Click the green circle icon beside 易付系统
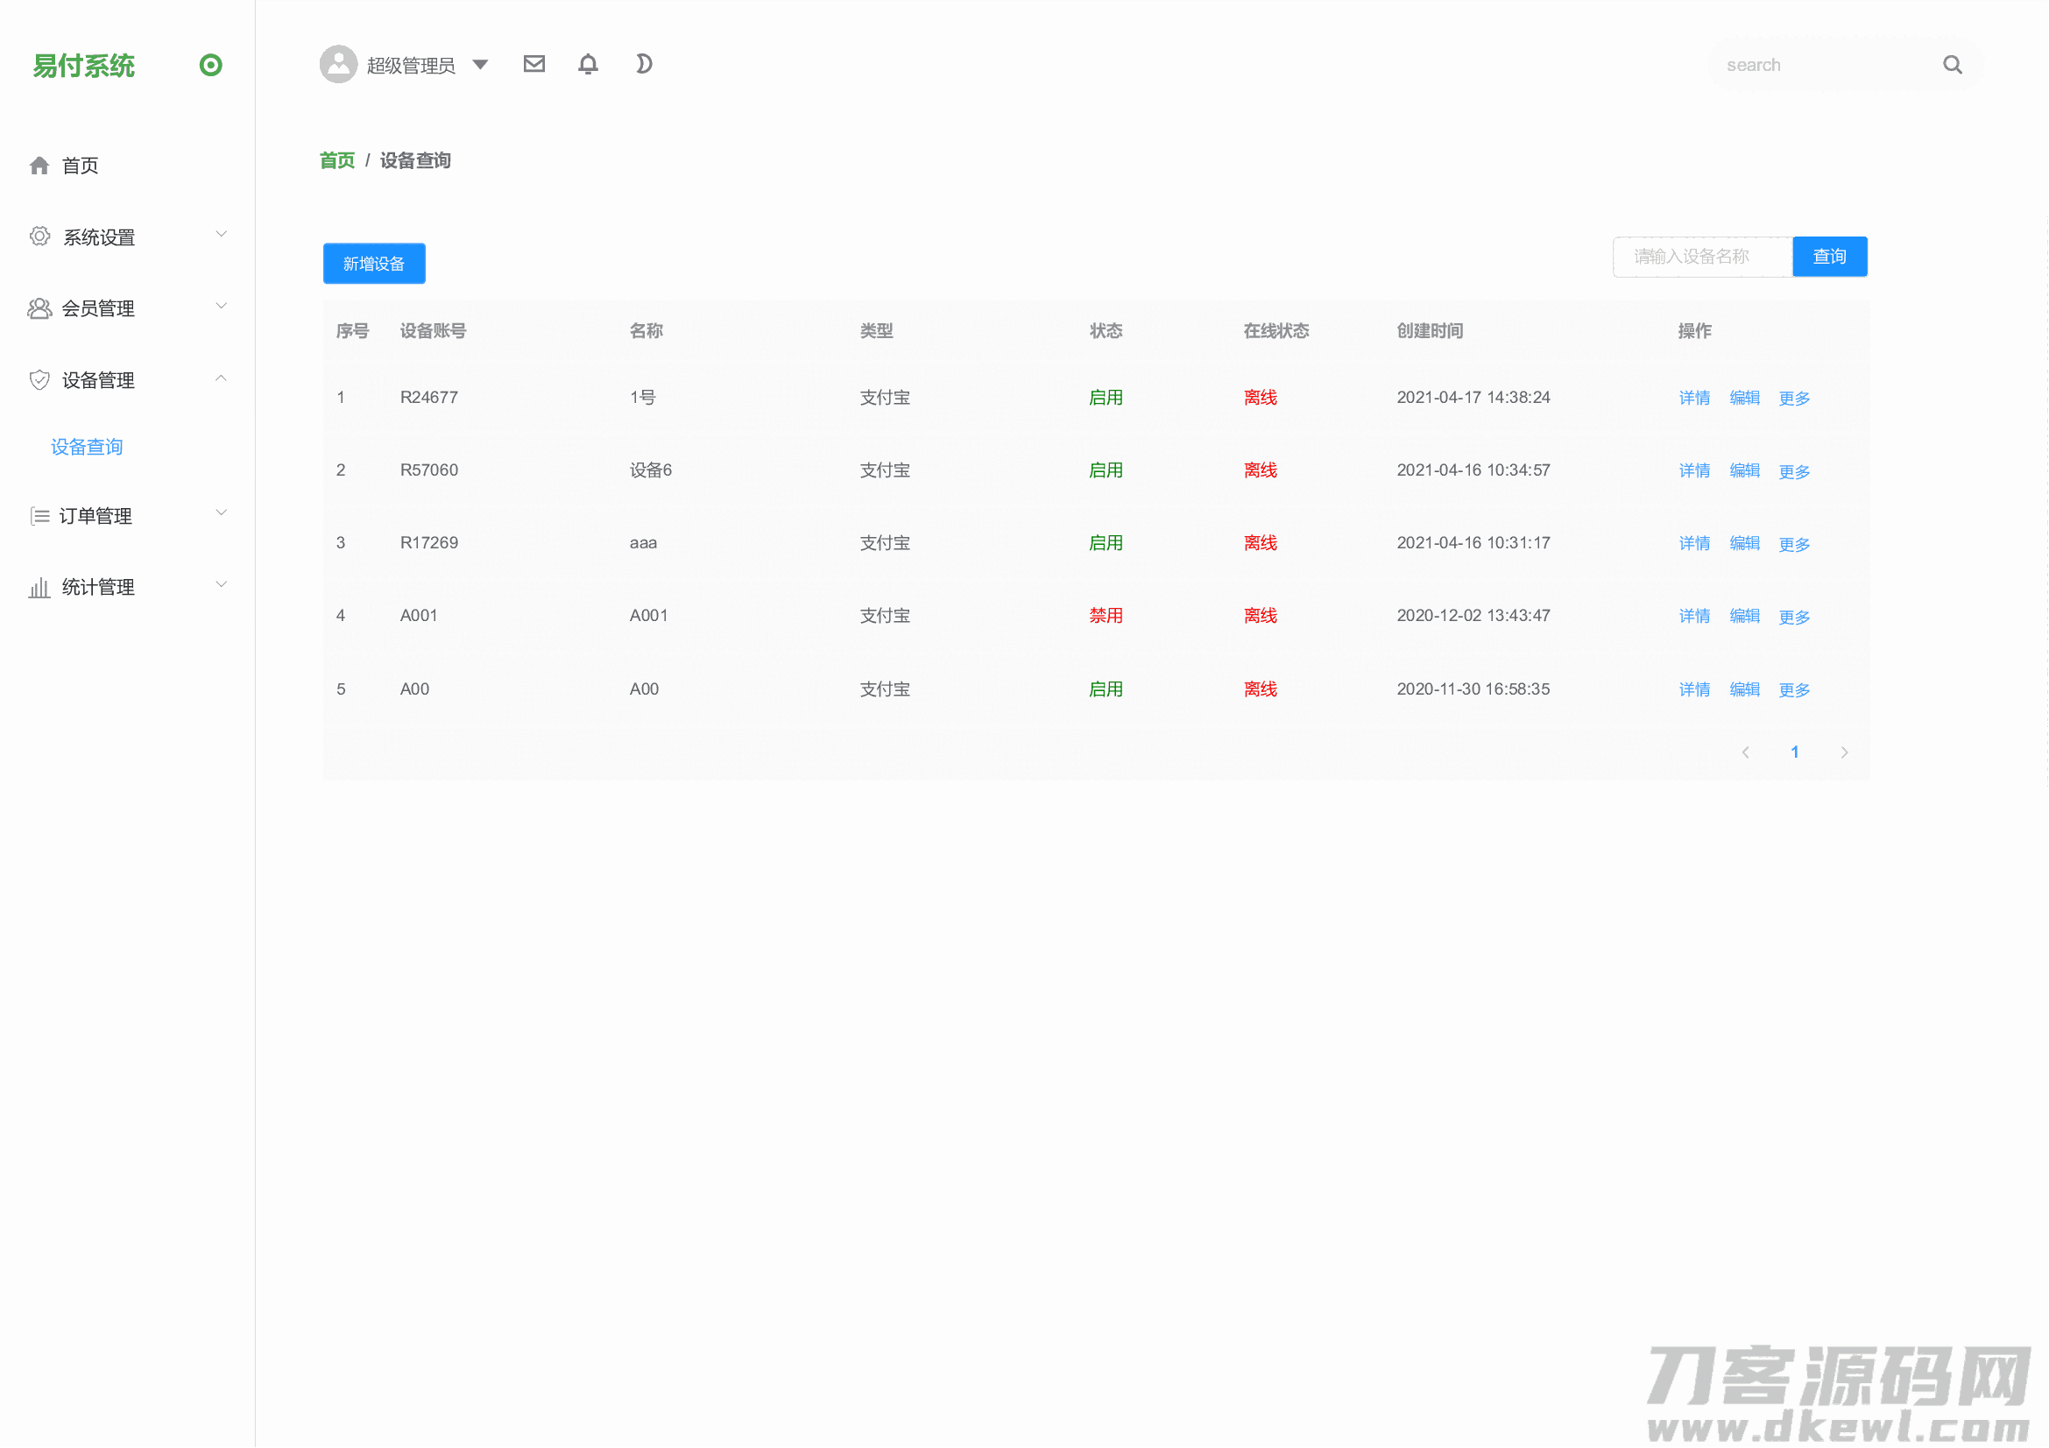This screenshot has height=1448, width=2049. (x=210, y=65)
